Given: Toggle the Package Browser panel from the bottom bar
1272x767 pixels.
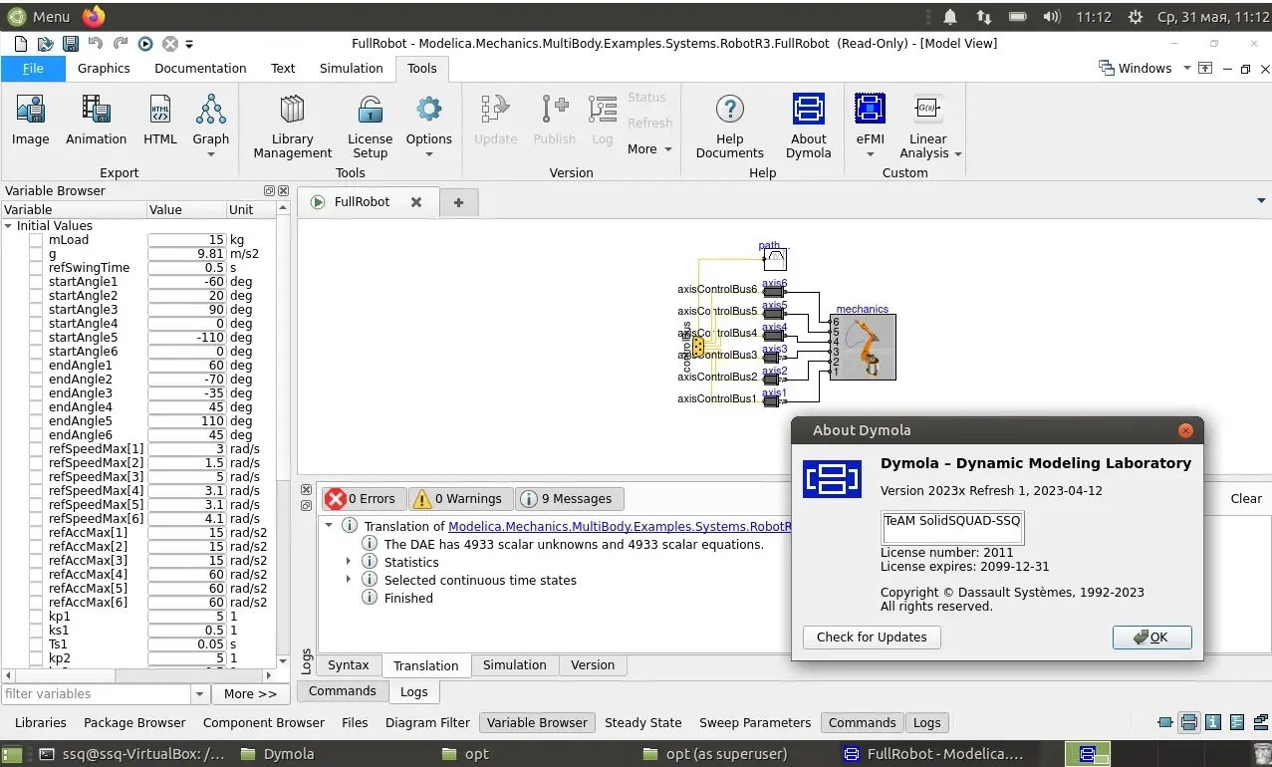Looking at the screenshot, I should coord(134,723).
